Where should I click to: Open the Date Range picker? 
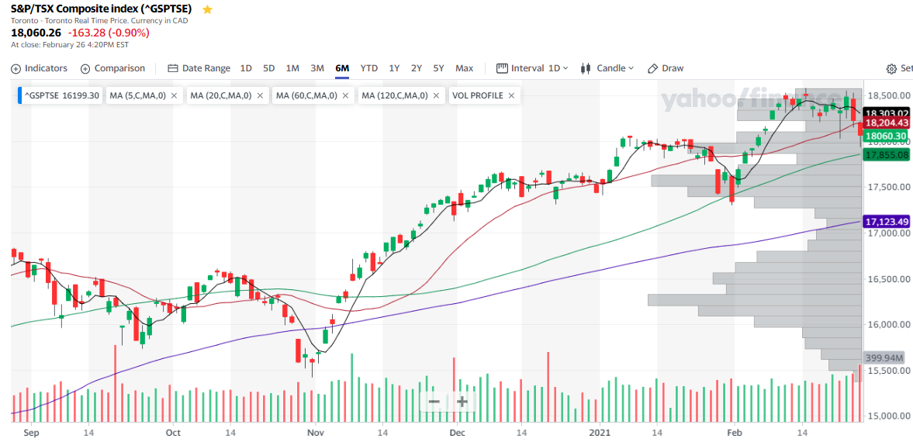coord(199,68)
